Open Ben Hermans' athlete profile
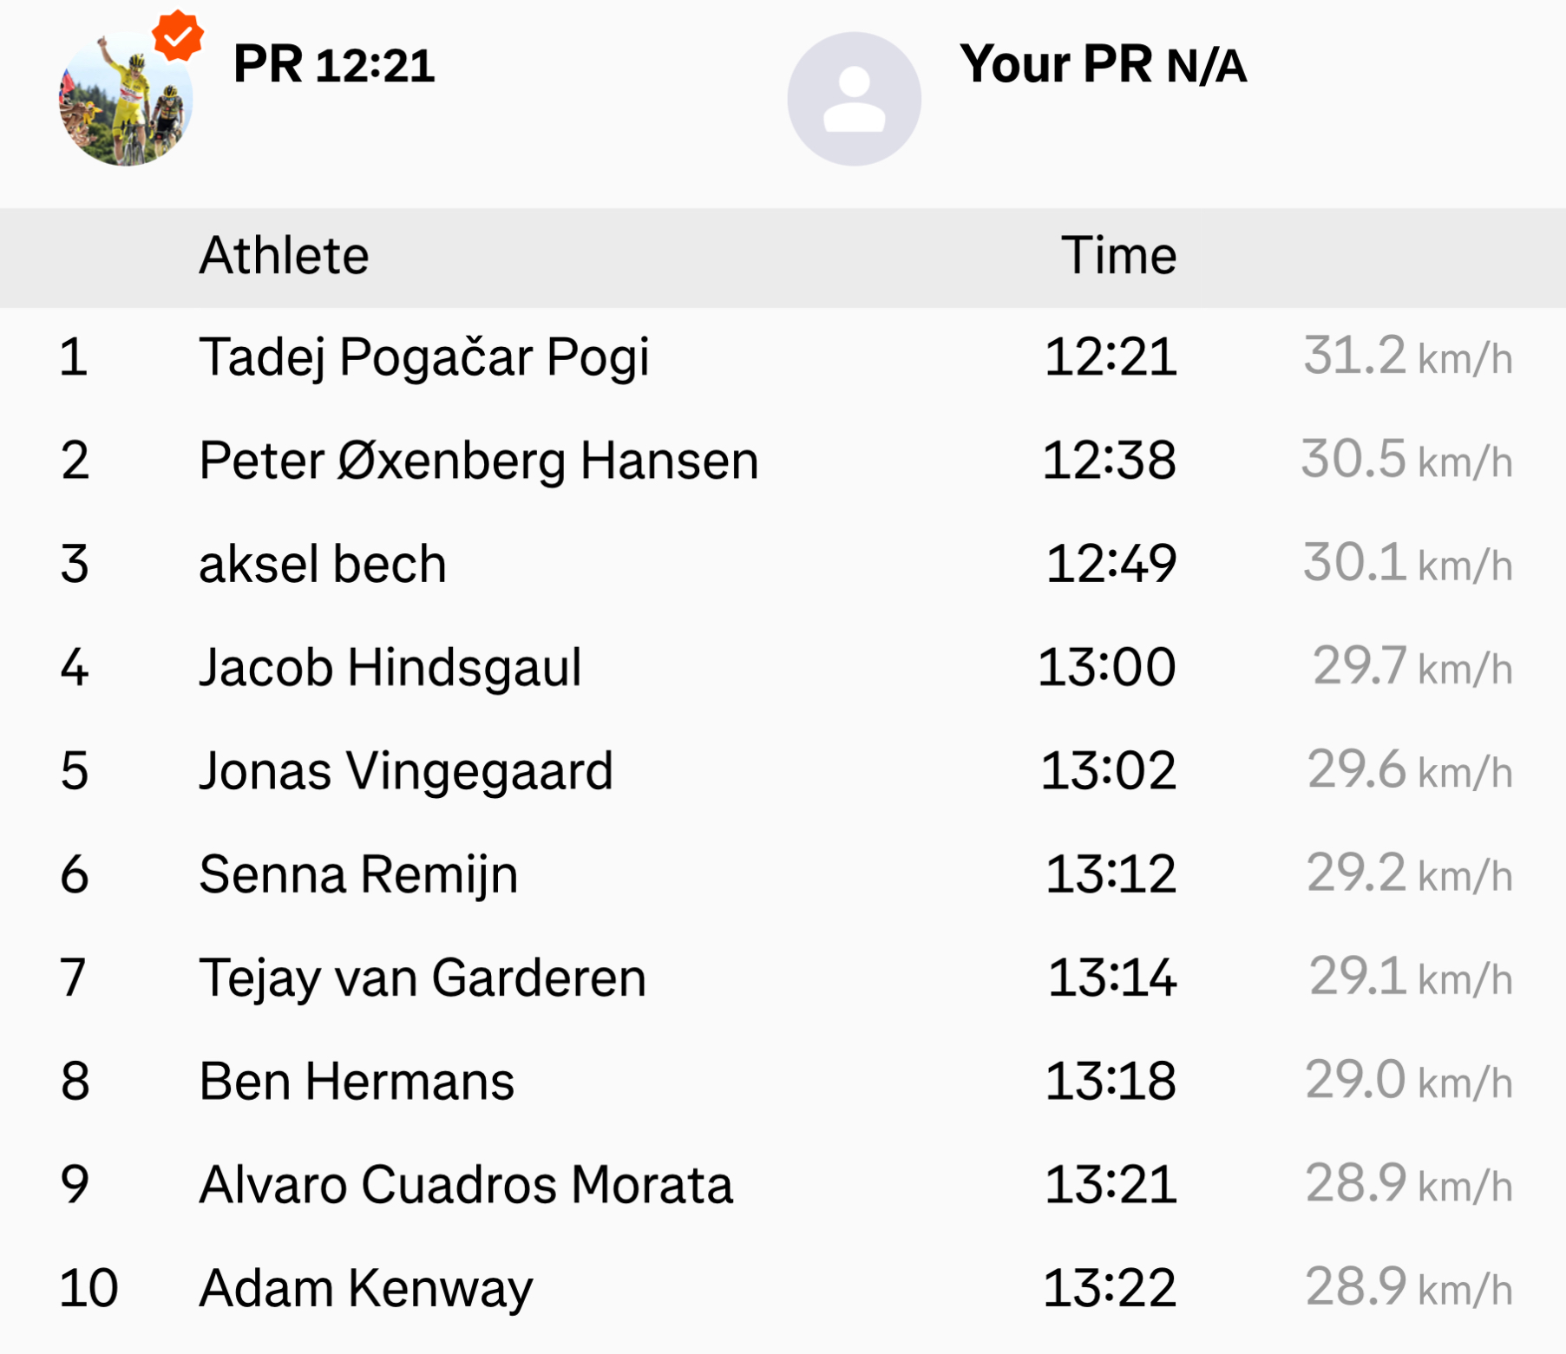Screen dimensions: 1566x1354 click(x=356, y=1081)
